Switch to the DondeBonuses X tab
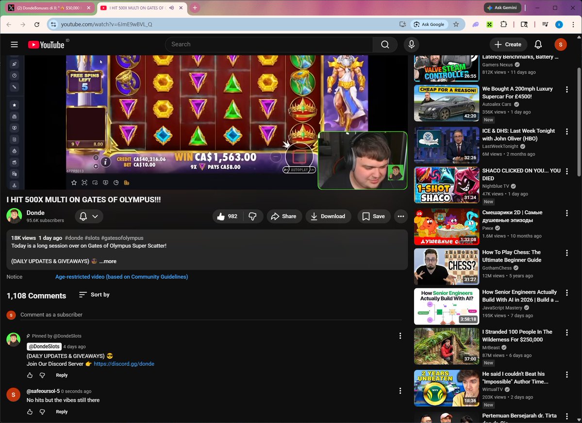 tap(50, 8)
